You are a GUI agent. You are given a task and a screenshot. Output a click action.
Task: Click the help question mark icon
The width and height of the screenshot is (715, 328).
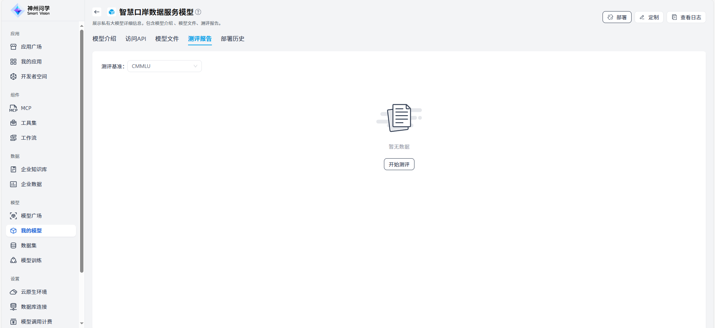point(198,12)
